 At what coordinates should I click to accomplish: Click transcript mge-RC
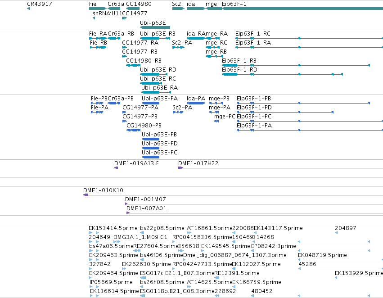point(216,42)
